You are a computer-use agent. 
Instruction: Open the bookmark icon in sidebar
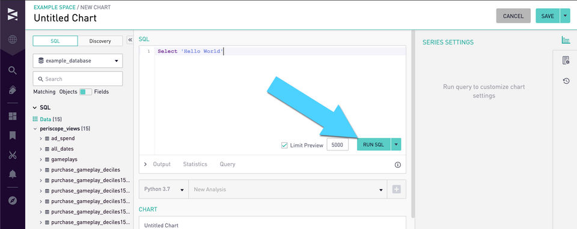(x=13, y=135)
